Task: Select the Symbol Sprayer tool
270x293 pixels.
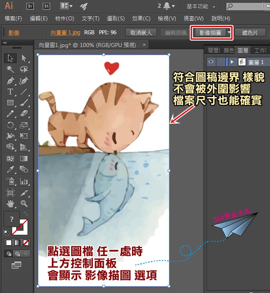Action: 10,181
